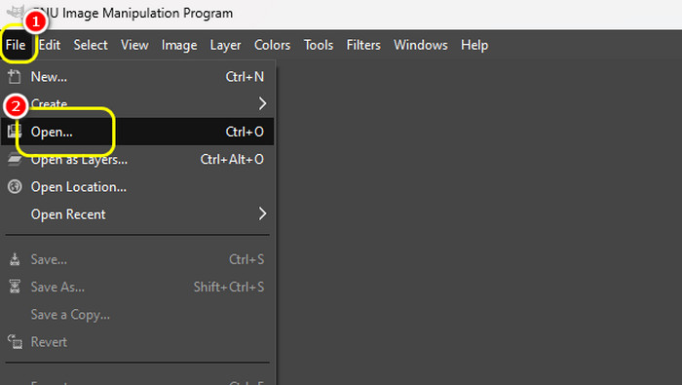Click the Ctrl+Alt+O shortcut text
This screenshot has height=385, width=682.
click(232, 159)
